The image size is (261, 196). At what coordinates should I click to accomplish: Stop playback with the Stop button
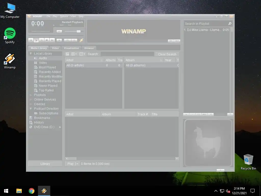pos(47,40)
